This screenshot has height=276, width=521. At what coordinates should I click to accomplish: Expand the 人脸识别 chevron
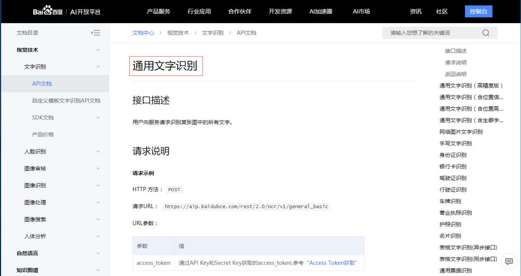[98, 151]
